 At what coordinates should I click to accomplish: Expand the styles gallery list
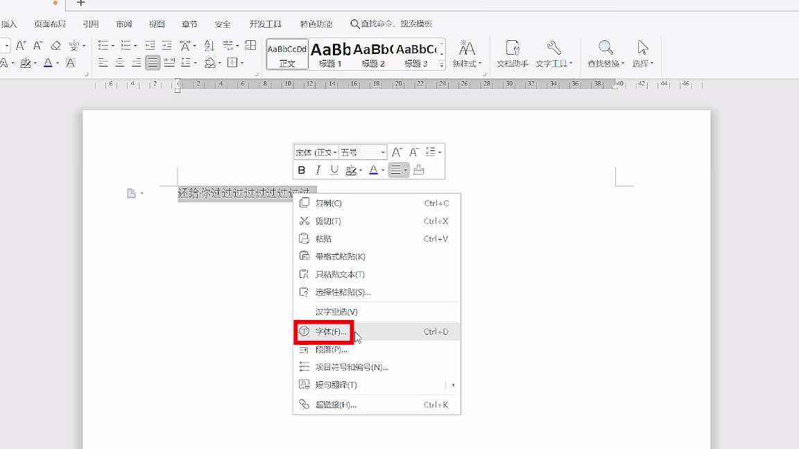[x=442, y=64]
